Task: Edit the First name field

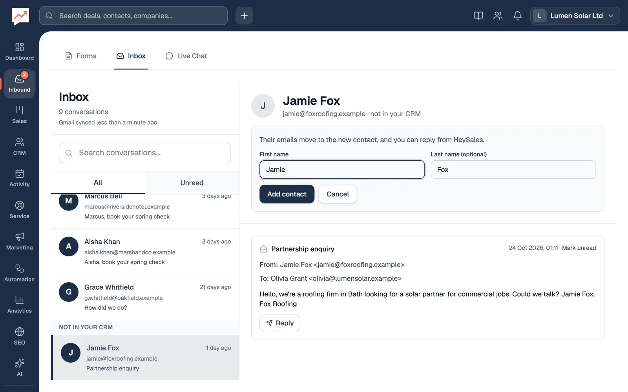Action: tap(342, 169)
